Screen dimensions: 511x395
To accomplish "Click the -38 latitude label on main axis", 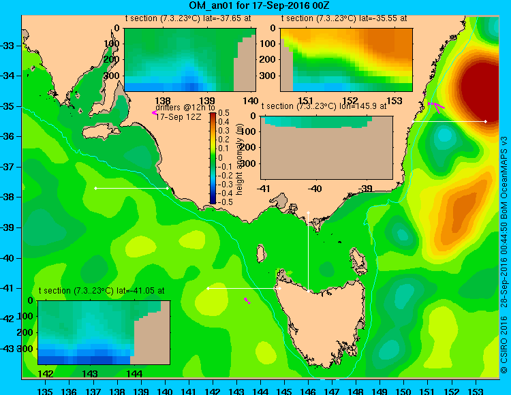I will [7, 197].
